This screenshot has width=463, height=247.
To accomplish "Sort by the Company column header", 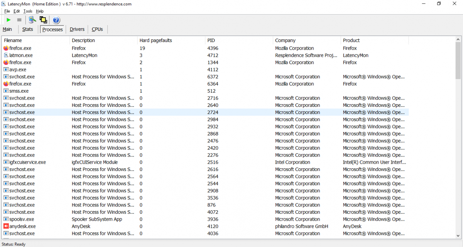I will (x=307, y=41).
